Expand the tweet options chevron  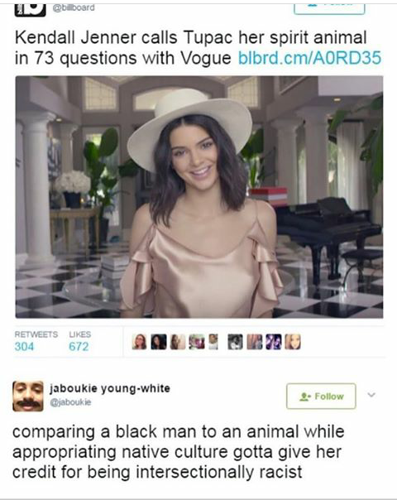pyautogui.click(x=371, y=395)
